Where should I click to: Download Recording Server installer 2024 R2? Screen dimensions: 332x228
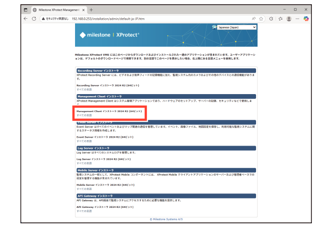[x=108, y=85]
